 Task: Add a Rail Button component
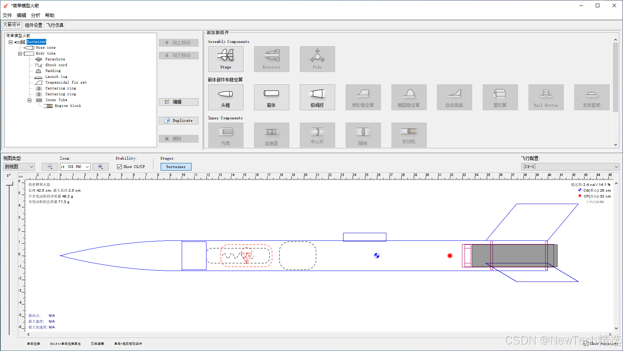click(546, 97)
